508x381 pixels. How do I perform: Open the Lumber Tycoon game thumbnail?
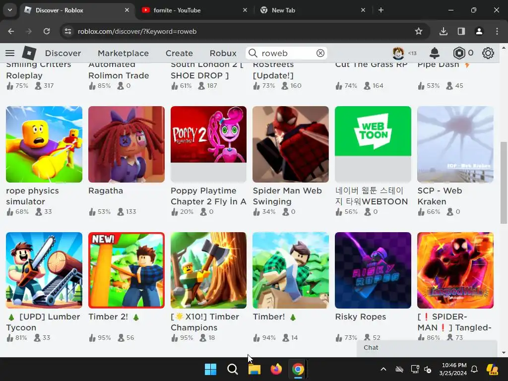[x=44, y=270]
